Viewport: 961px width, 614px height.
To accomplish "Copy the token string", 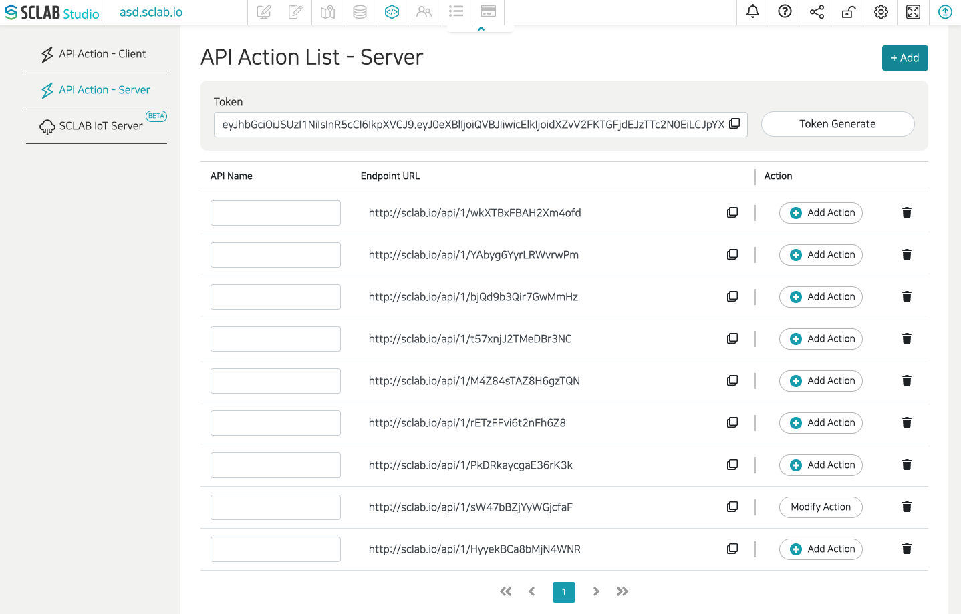I will pos(734,123).
